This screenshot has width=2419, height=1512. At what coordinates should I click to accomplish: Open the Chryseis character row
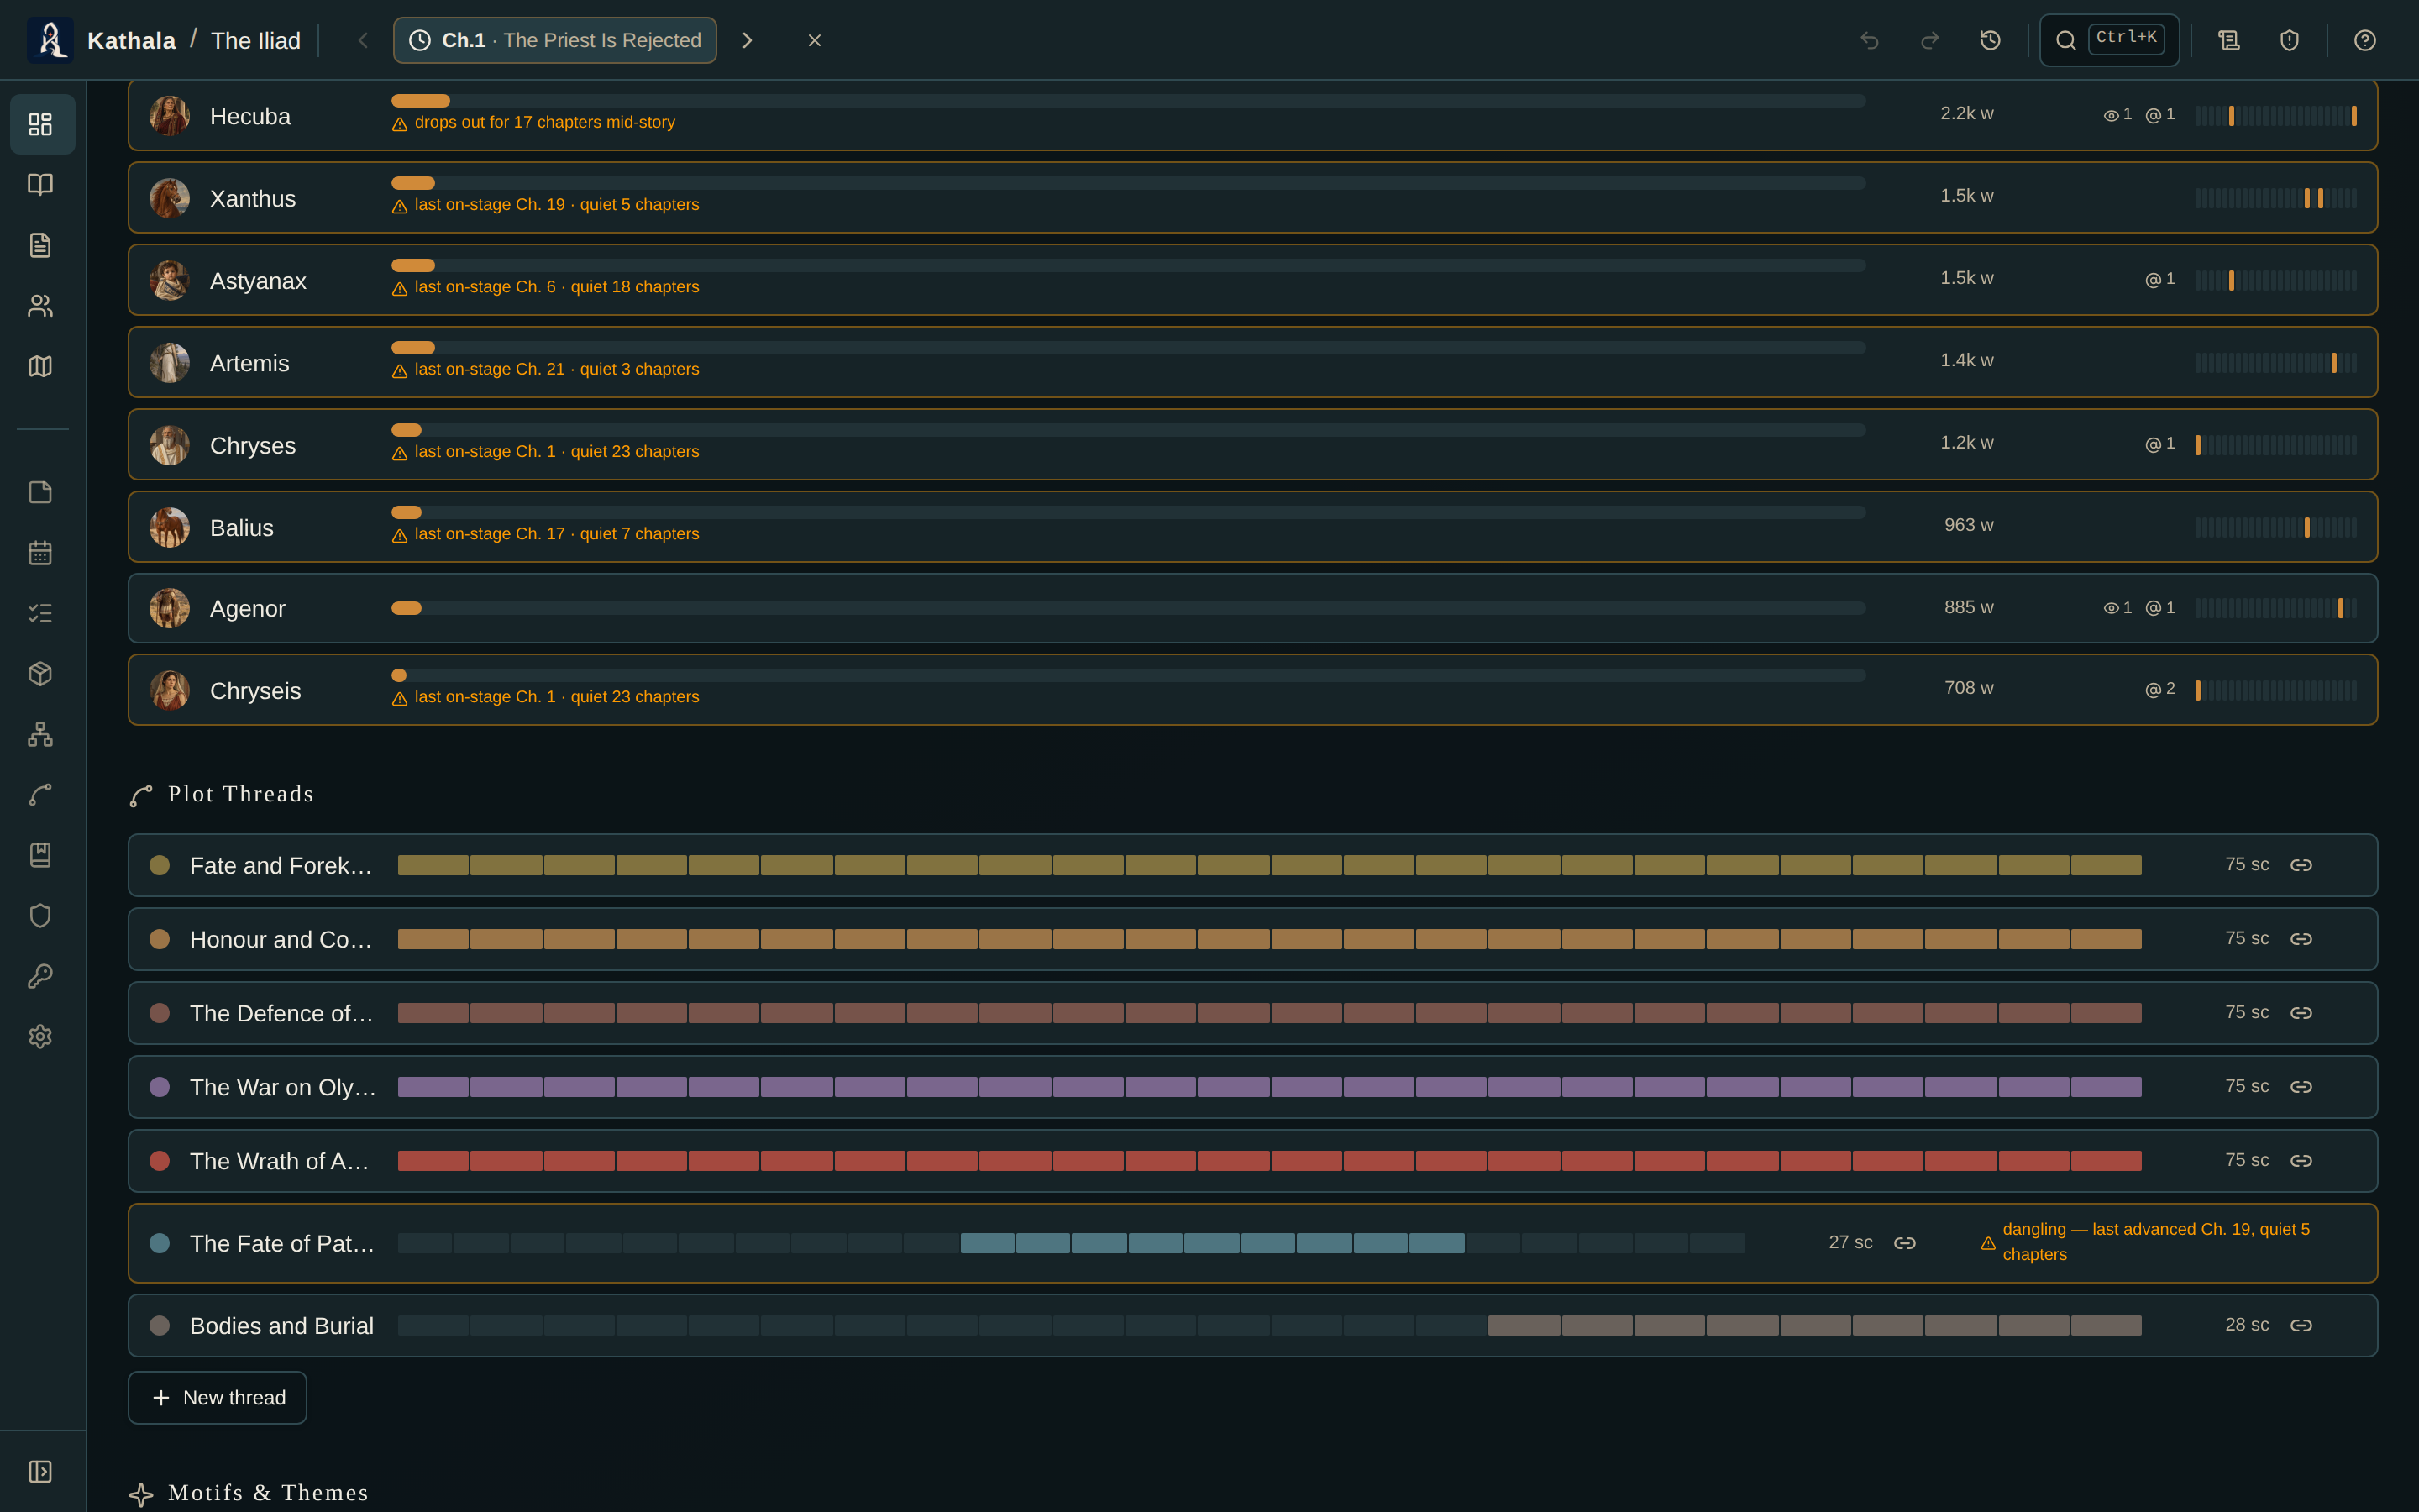coord(1252,690)
